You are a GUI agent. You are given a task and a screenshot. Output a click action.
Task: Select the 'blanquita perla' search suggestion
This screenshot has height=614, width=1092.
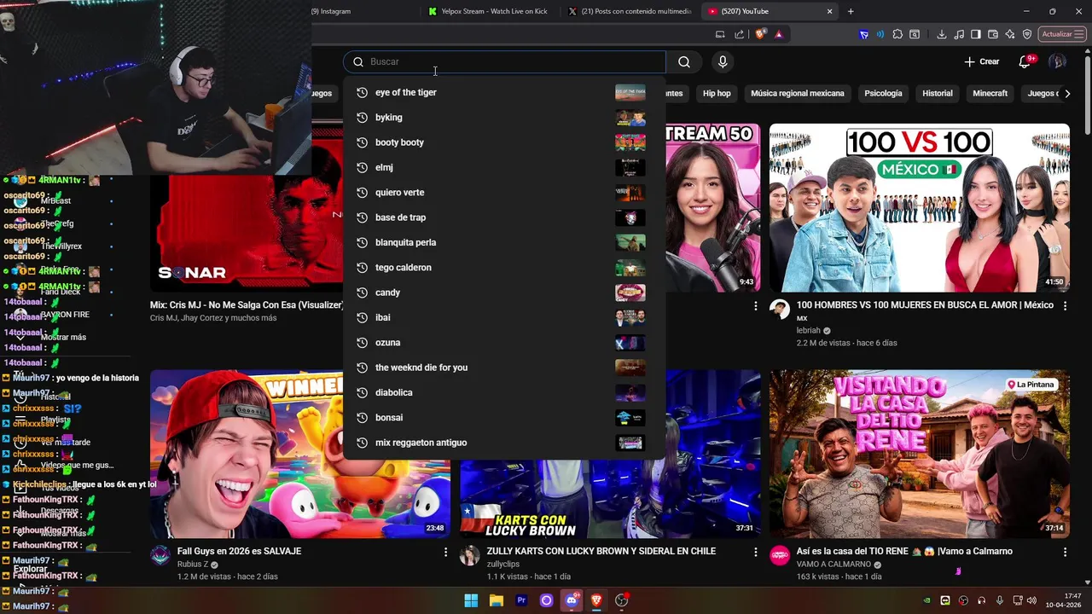click(x=504, y=242)
